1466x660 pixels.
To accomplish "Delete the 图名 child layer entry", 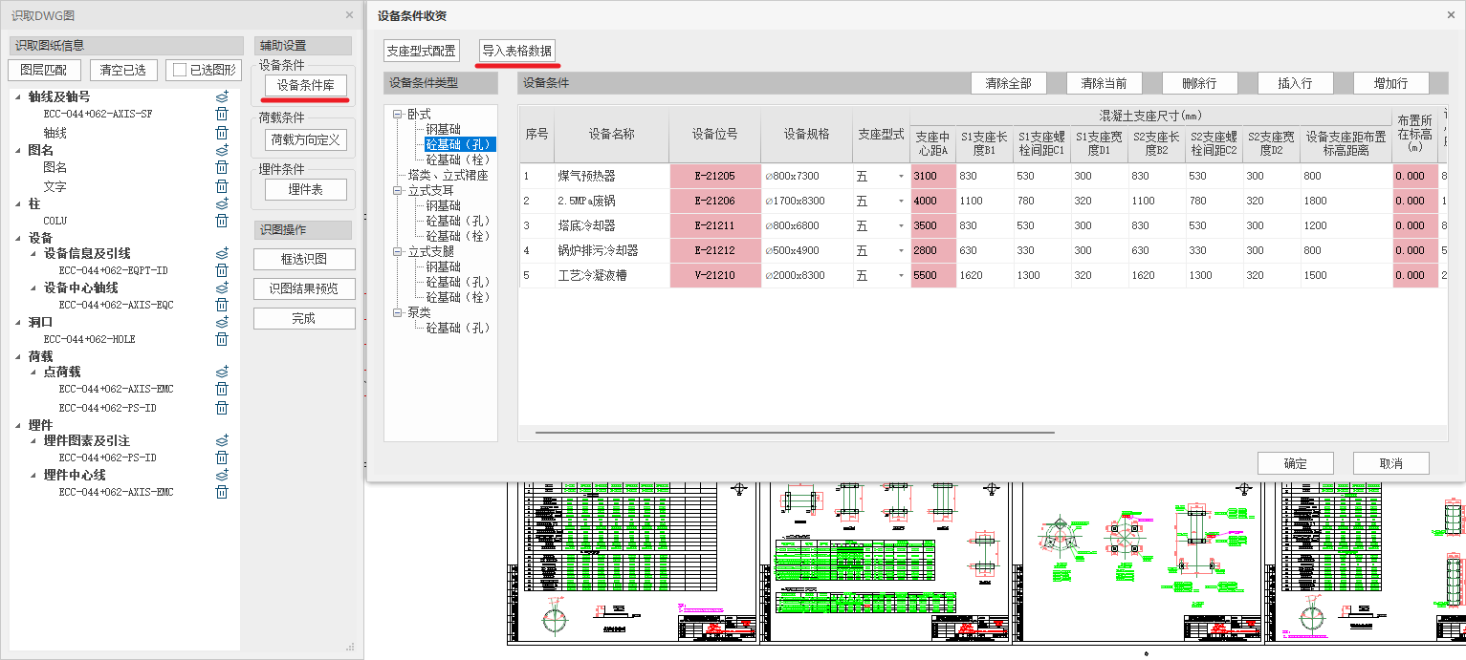I will click(222, 167).
